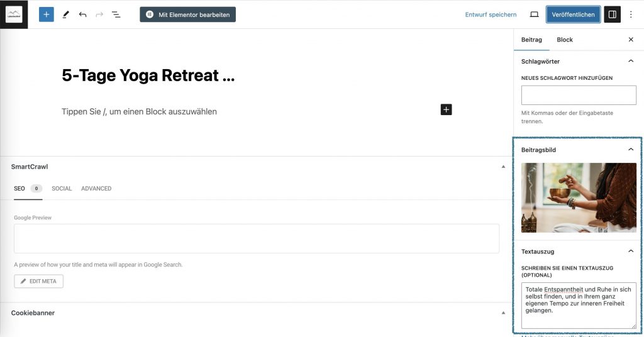
Task: Click the site logo icon
Action: coord(14,14)
